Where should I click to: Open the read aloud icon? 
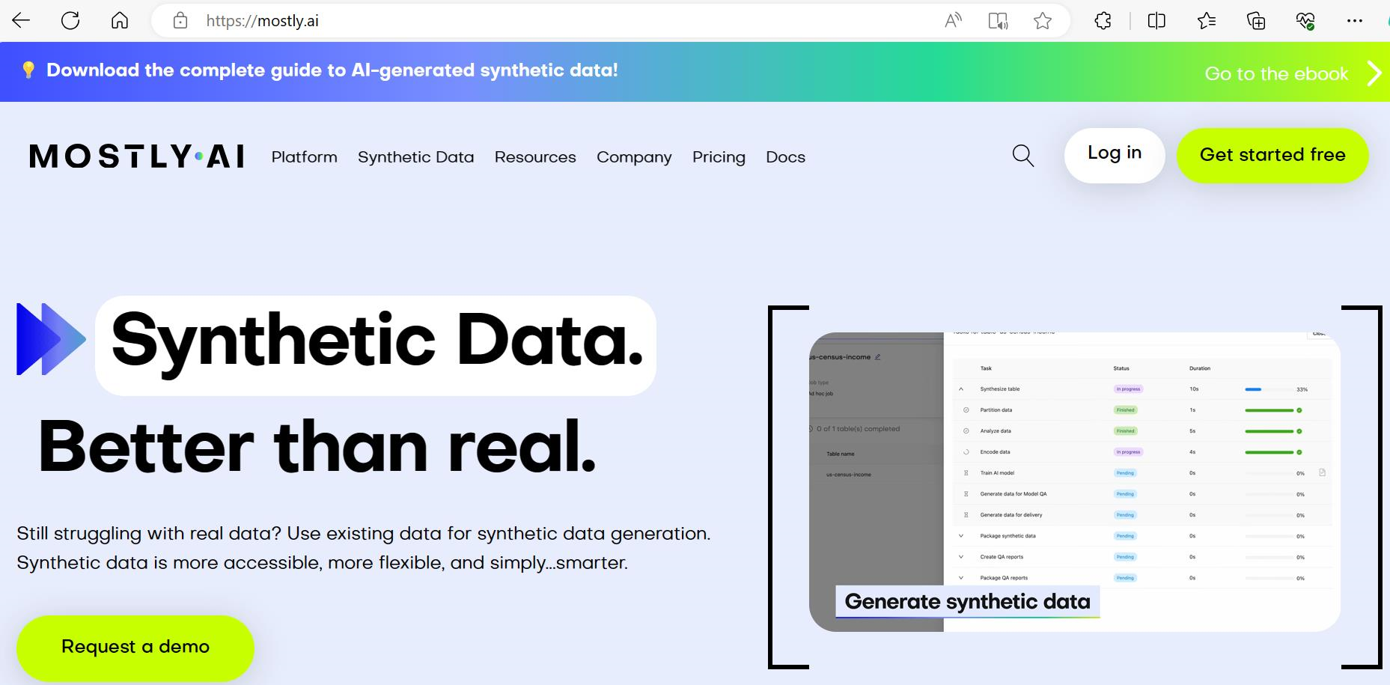(x=953, y=21)
